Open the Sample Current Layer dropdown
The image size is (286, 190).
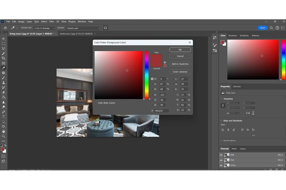click(83, 28)
